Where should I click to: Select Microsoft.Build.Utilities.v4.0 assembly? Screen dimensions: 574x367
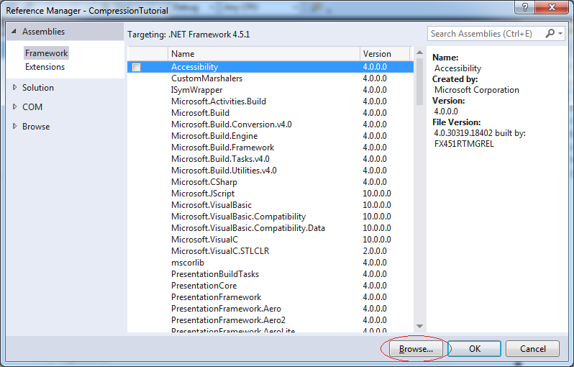(x=270, y=171)
